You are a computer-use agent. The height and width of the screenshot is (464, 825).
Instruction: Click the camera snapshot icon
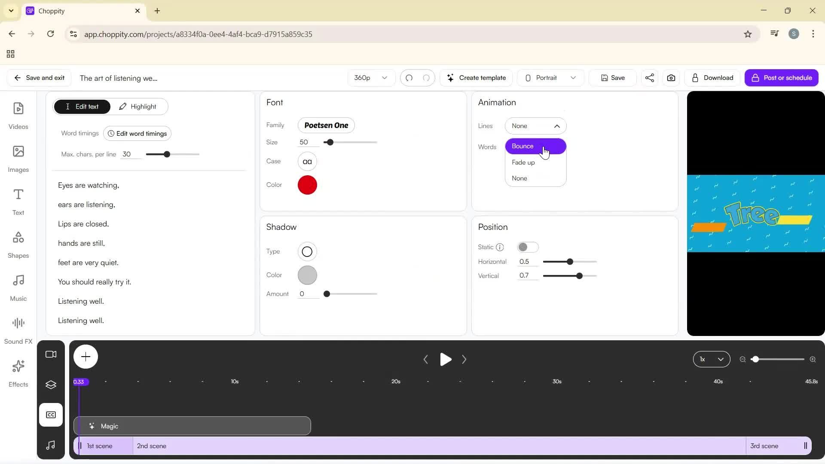[671, 78]
